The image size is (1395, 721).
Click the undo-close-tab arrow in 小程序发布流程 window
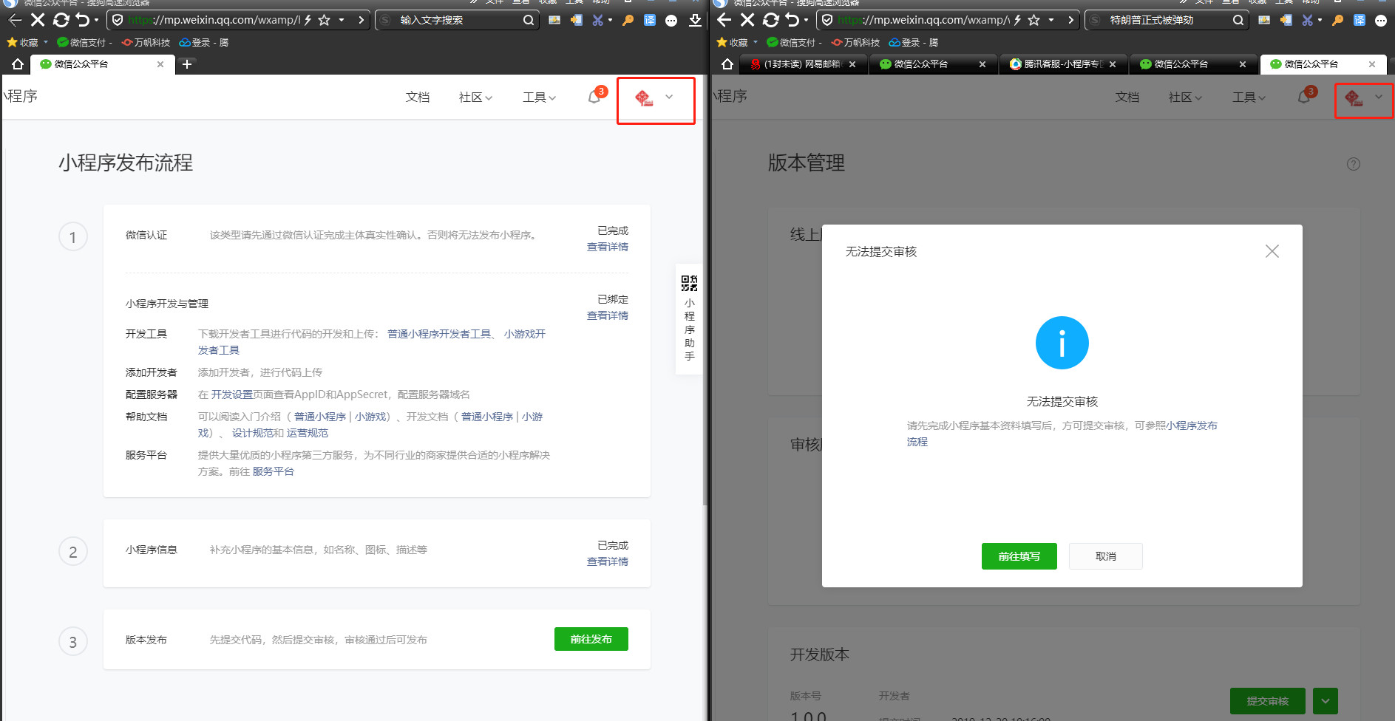coord(83,20)
